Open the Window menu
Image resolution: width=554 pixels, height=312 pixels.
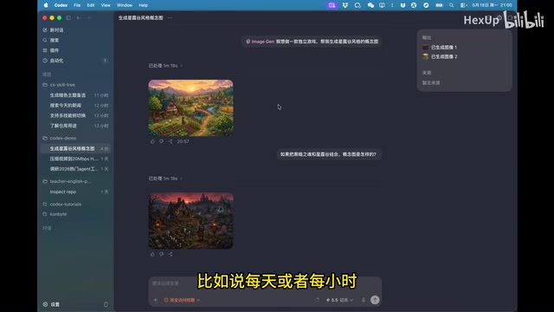pyautogui.click(x=125, y=5)
